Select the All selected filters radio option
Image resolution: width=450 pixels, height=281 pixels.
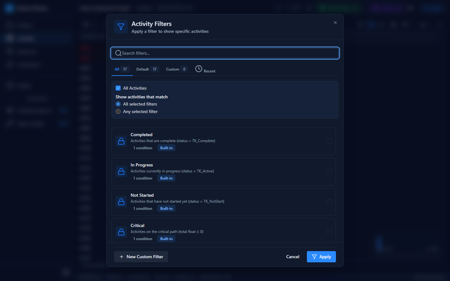[x=118, y=104]
